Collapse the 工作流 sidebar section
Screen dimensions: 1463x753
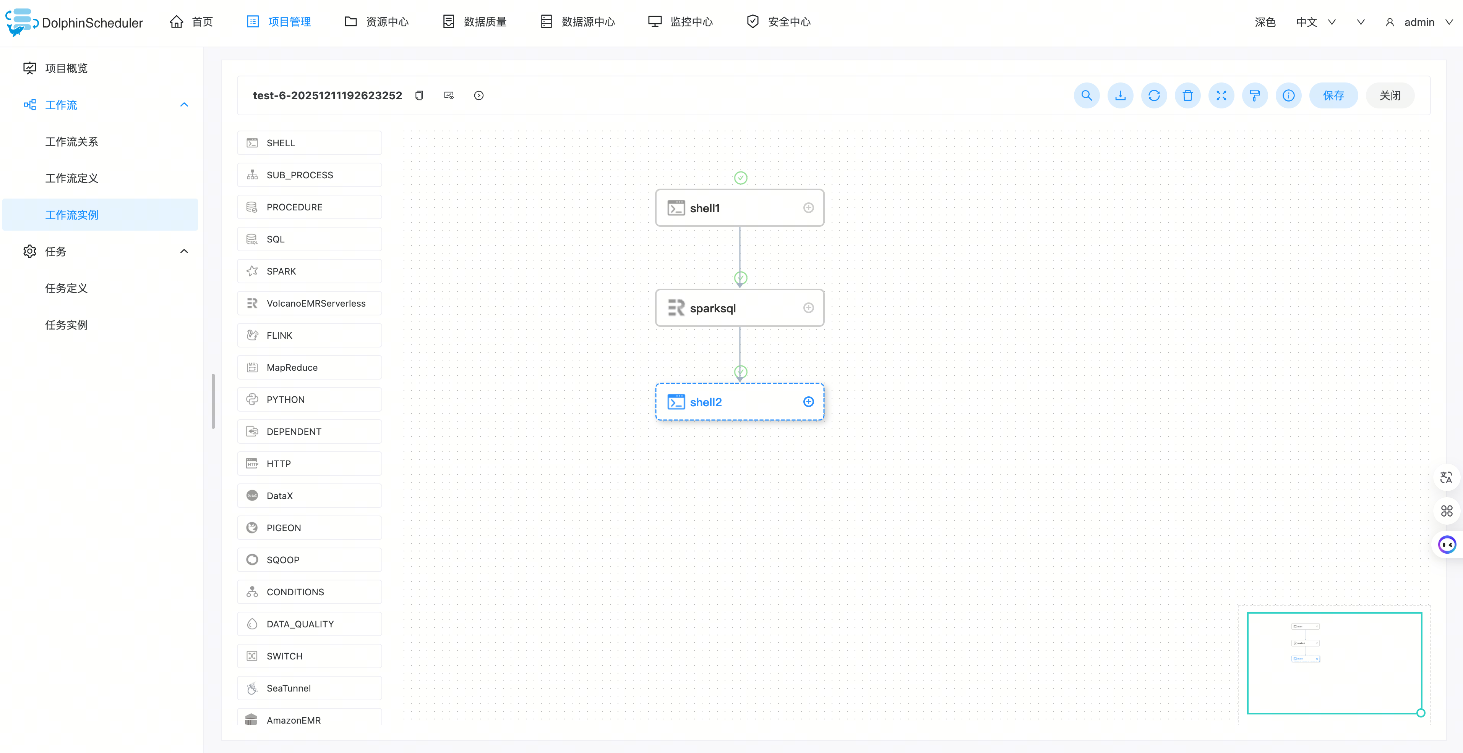pyautogui.click(x=184, y=104)
